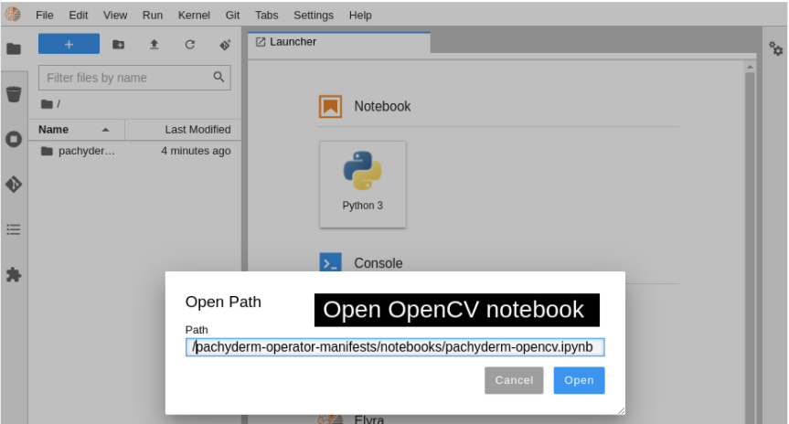Show Running Terminals and Kernels panel
This screenshot has height=424, width=789.
click(14, 139)
